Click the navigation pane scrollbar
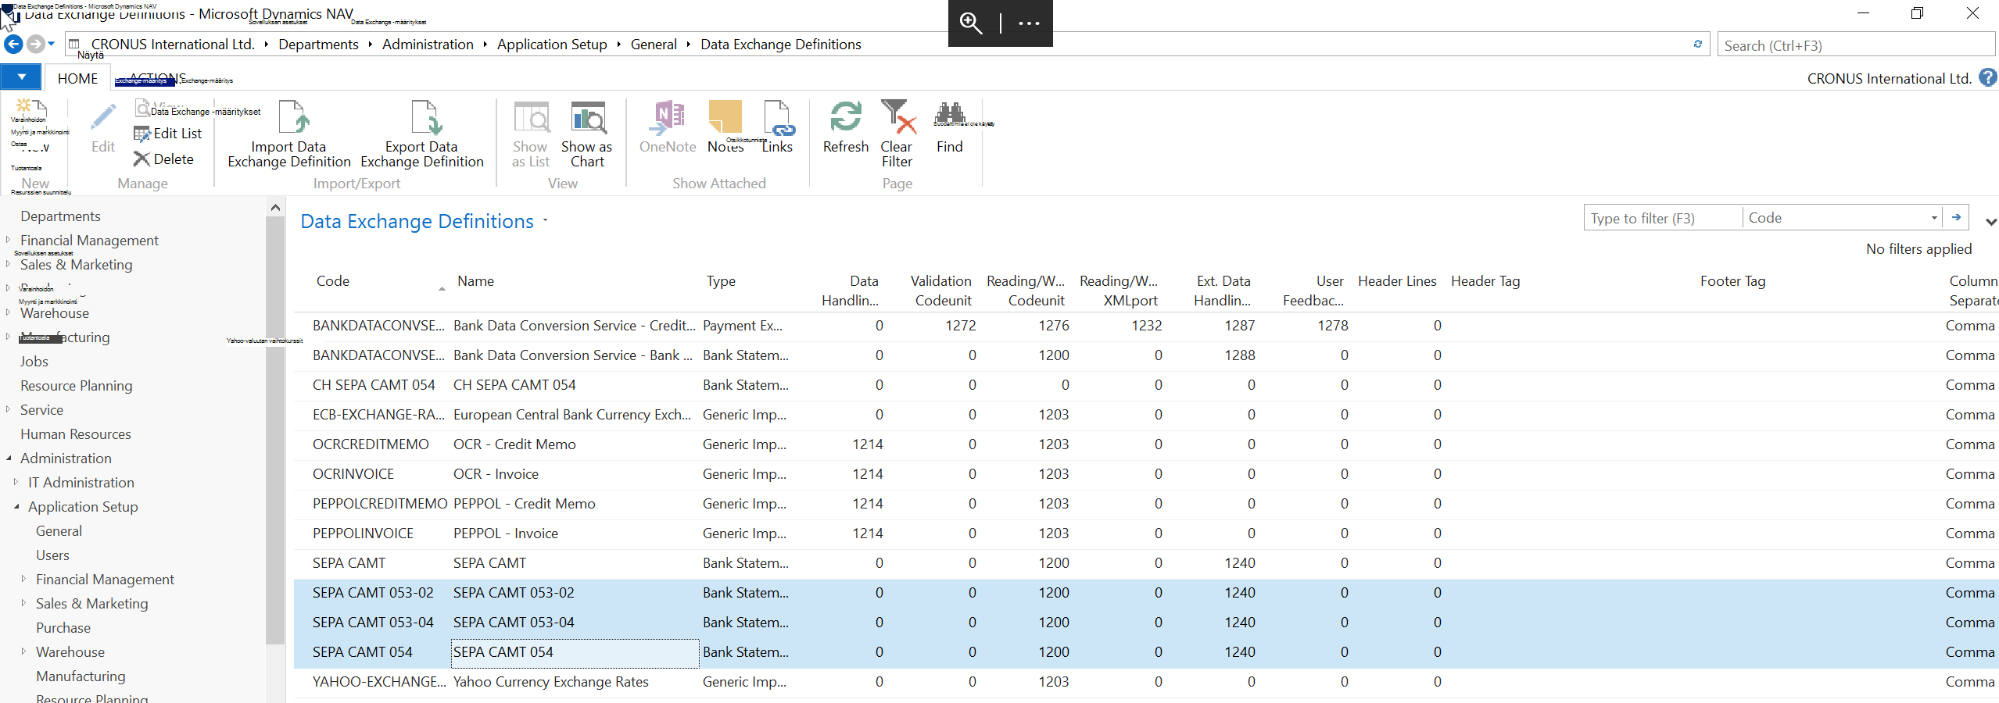The height and width of the screenshot is (703, 1999). tap(274, 430)
